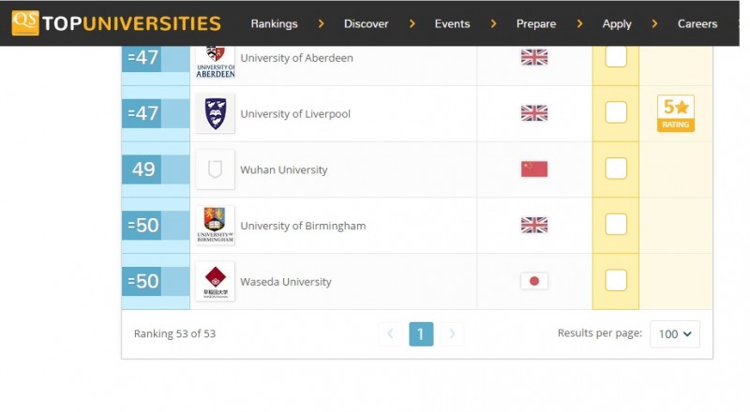Viewport: 750px width, 412px height.
Task: Open the Events menu
Action: (x=452, y=23)
